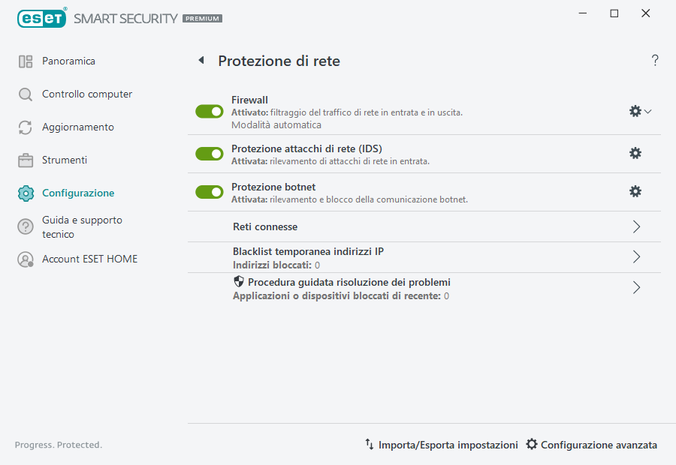The height and width of the screenshot is (465, 676).
Task: Click the shield icon next to Procedura guidata
Action: (238, 281)
